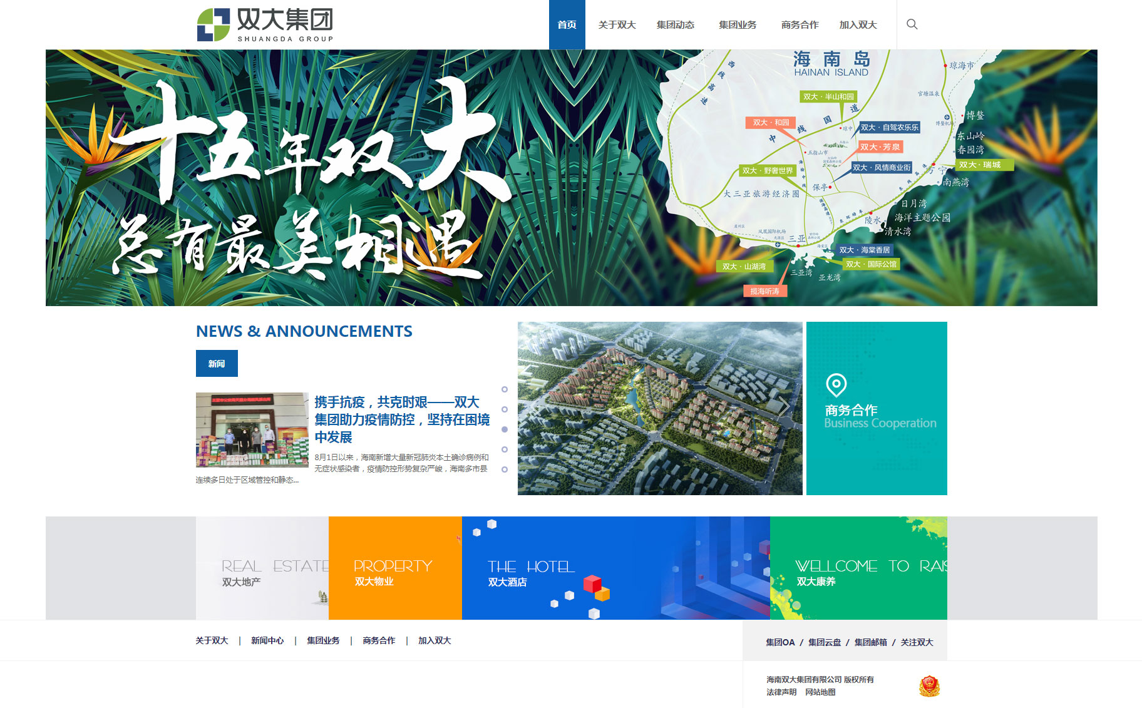Click the aerial city development thumbnail
Viewport: 1142px width, 708px height.
tap(659, 408)
